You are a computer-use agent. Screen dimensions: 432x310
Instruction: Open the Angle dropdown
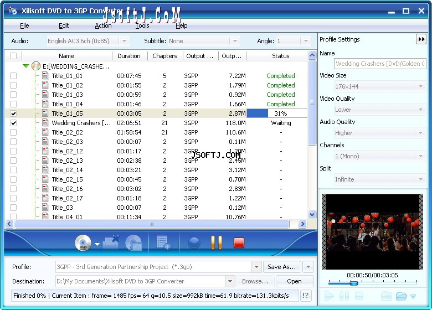[306, 41]
